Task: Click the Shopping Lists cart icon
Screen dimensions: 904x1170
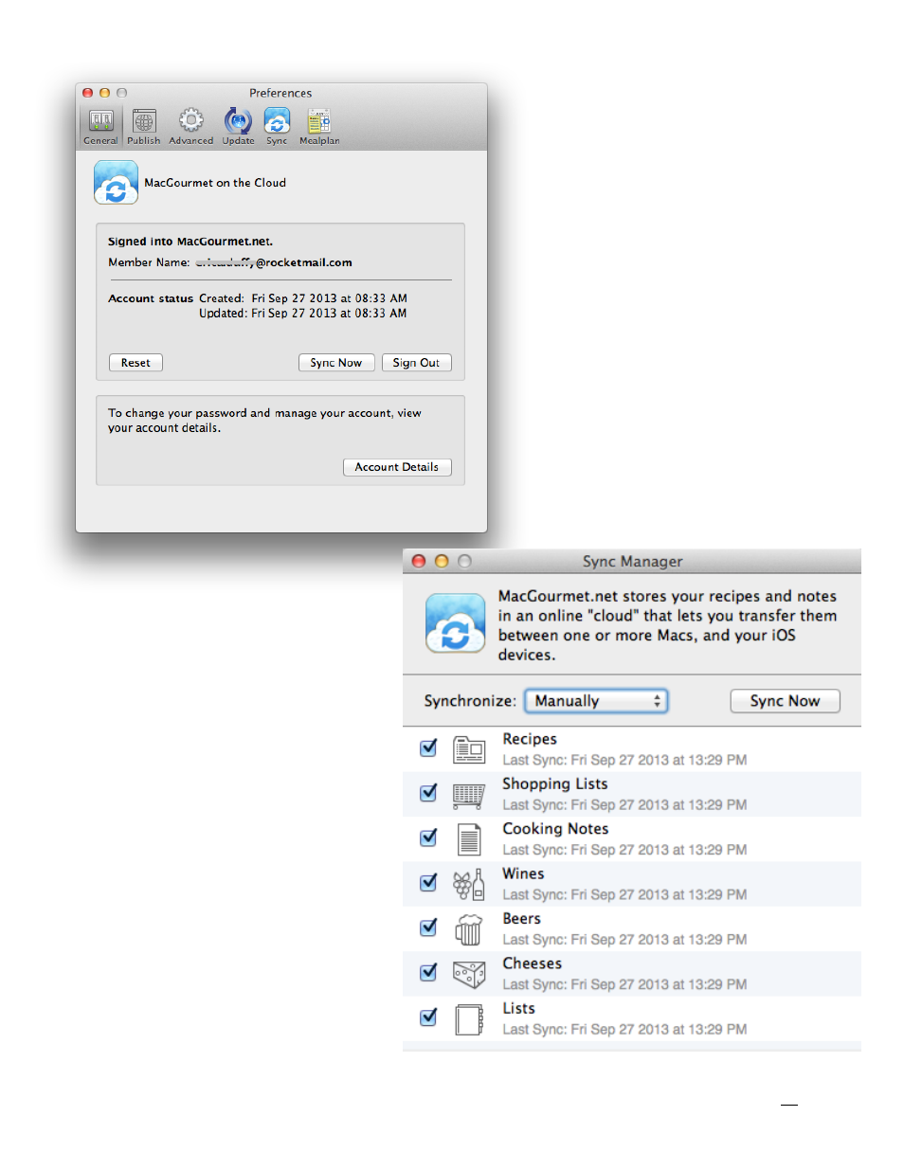Action: (x=469, y=795)
